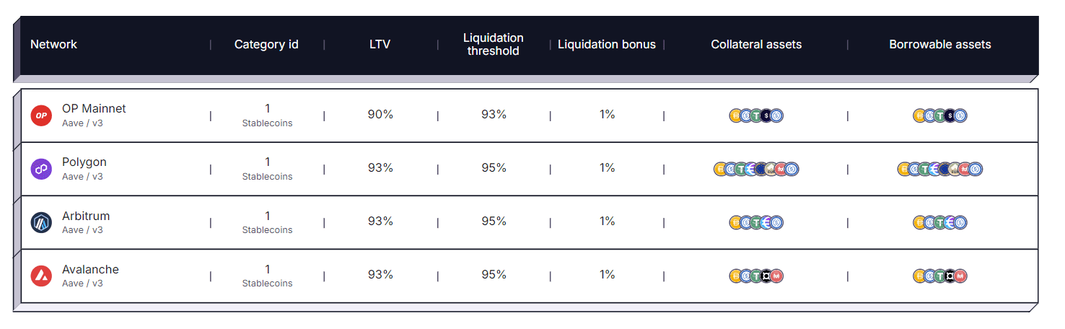Click the Liquidation bonus column header
The image size is (1065, 329).
point(607,45)
